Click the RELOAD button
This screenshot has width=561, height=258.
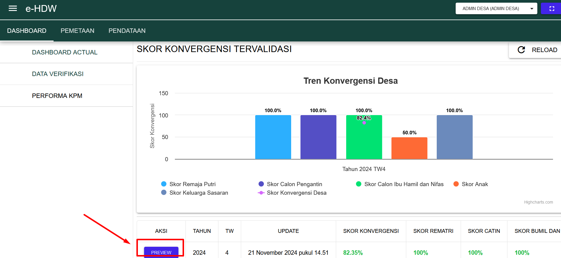pyautogui.click(x=535, y=50)
